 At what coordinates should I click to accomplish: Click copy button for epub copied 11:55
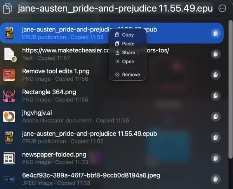click(216, 137)
